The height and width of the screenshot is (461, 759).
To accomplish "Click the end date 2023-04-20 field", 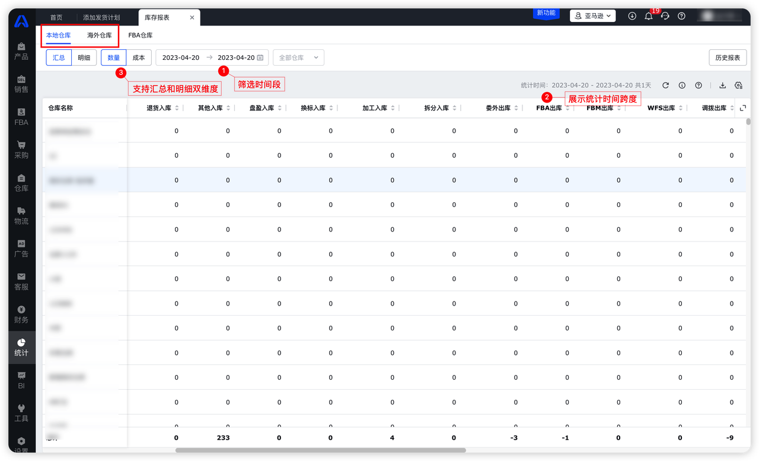I will pos(236,58).
